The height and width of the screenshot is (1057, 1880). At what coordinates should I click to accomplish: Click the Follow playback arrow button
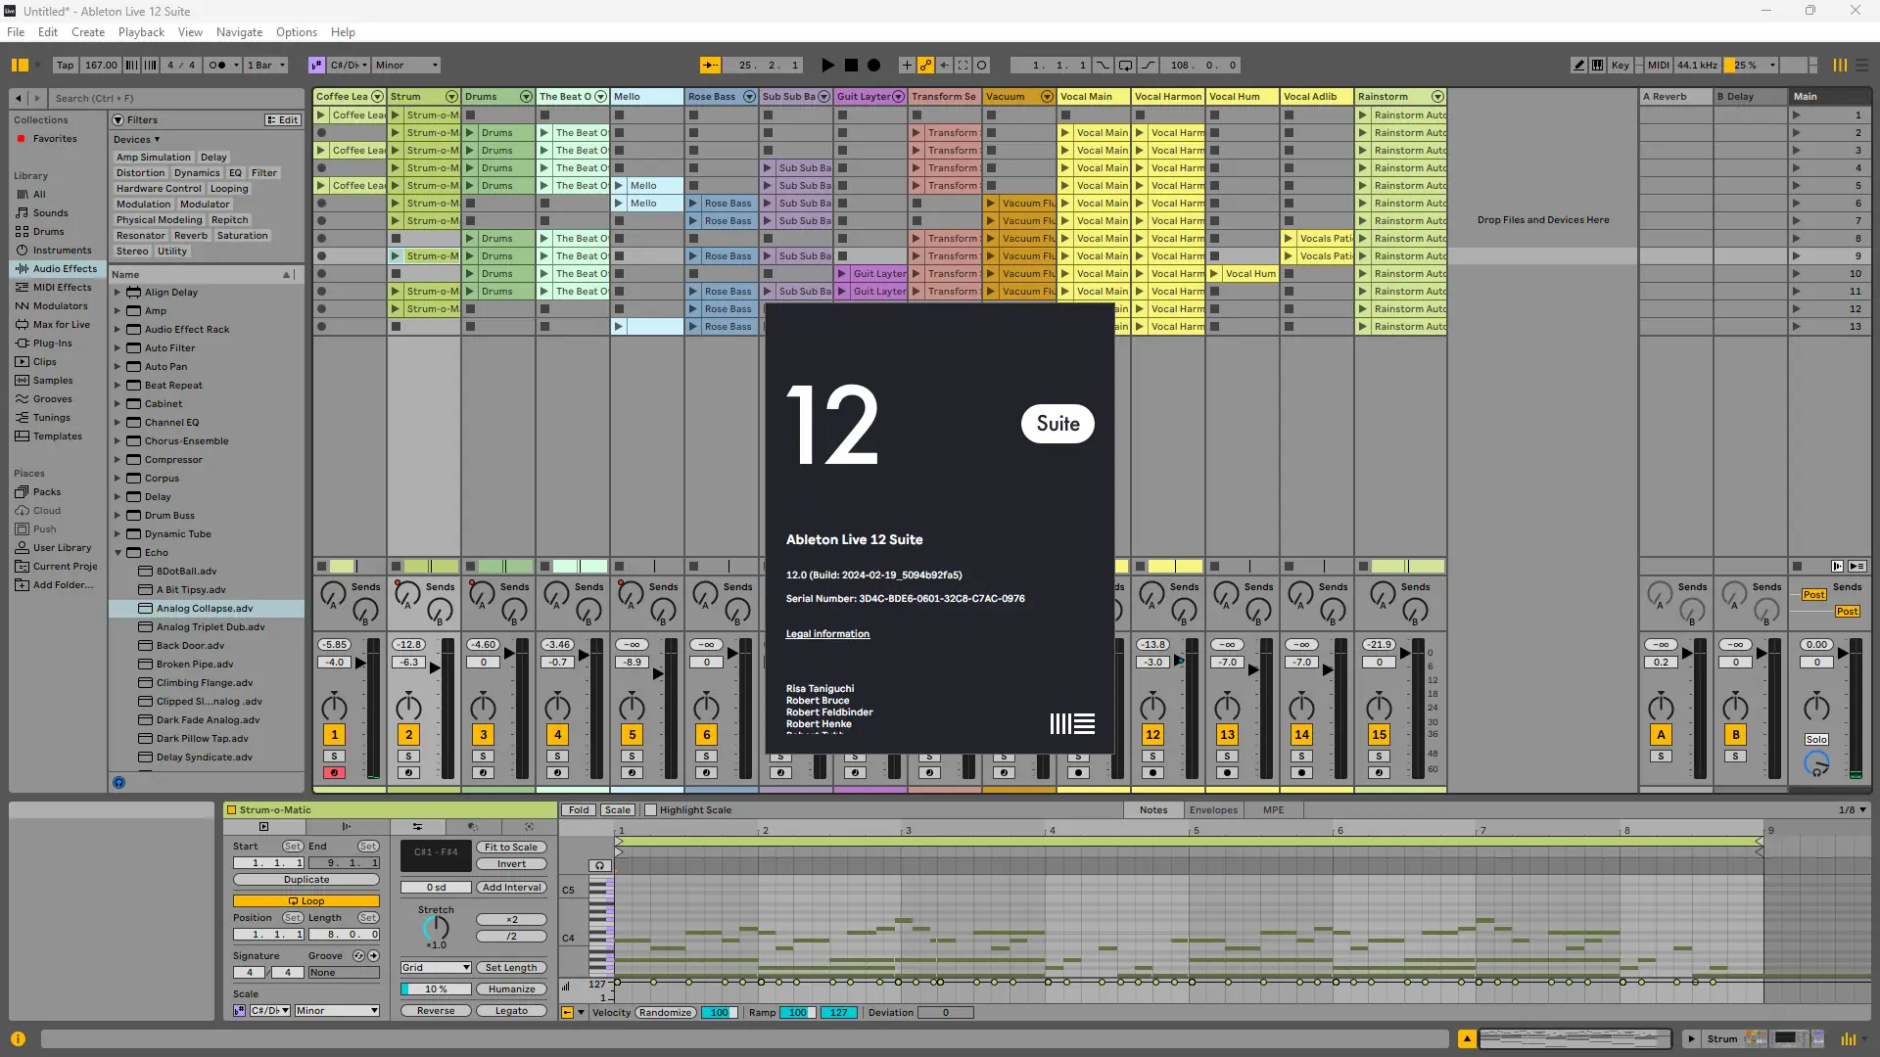point(710,66)
